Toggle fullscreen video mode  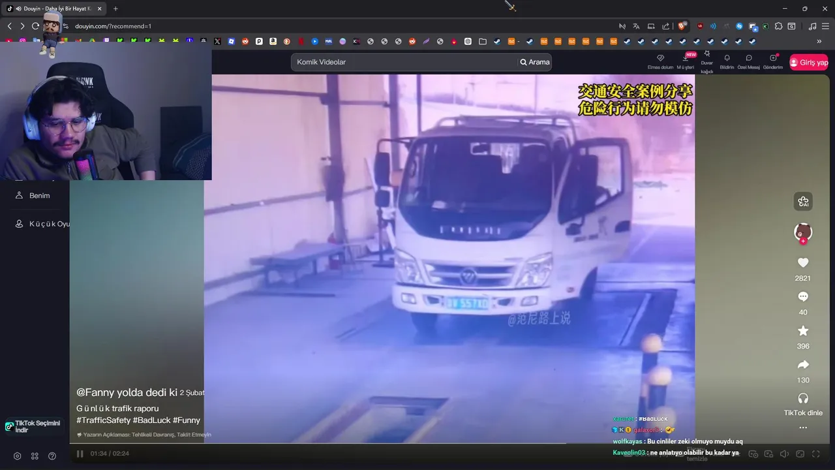[815, 454]
